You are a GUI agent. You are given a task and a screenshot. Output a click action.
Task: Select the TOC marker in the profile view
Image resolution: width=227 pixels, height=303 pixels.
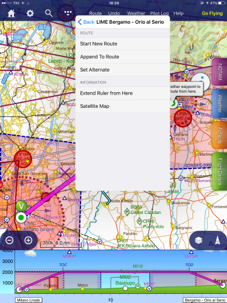(x=63, y=265)
